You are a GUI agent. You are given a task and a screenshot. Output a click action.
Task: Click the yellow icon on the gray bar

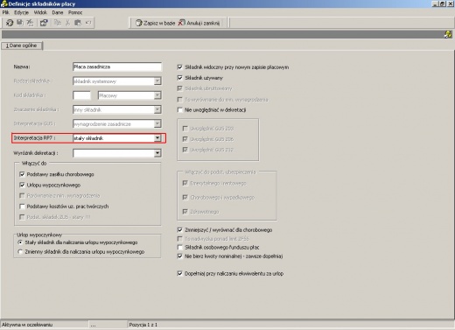[x=448, y=34]
